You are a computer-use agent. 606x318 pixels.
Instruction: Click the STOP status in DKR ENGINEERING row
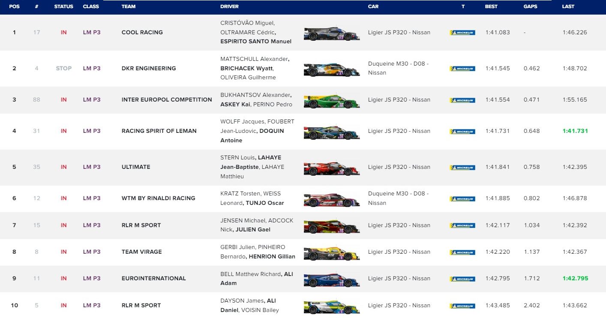pos(64,68)
